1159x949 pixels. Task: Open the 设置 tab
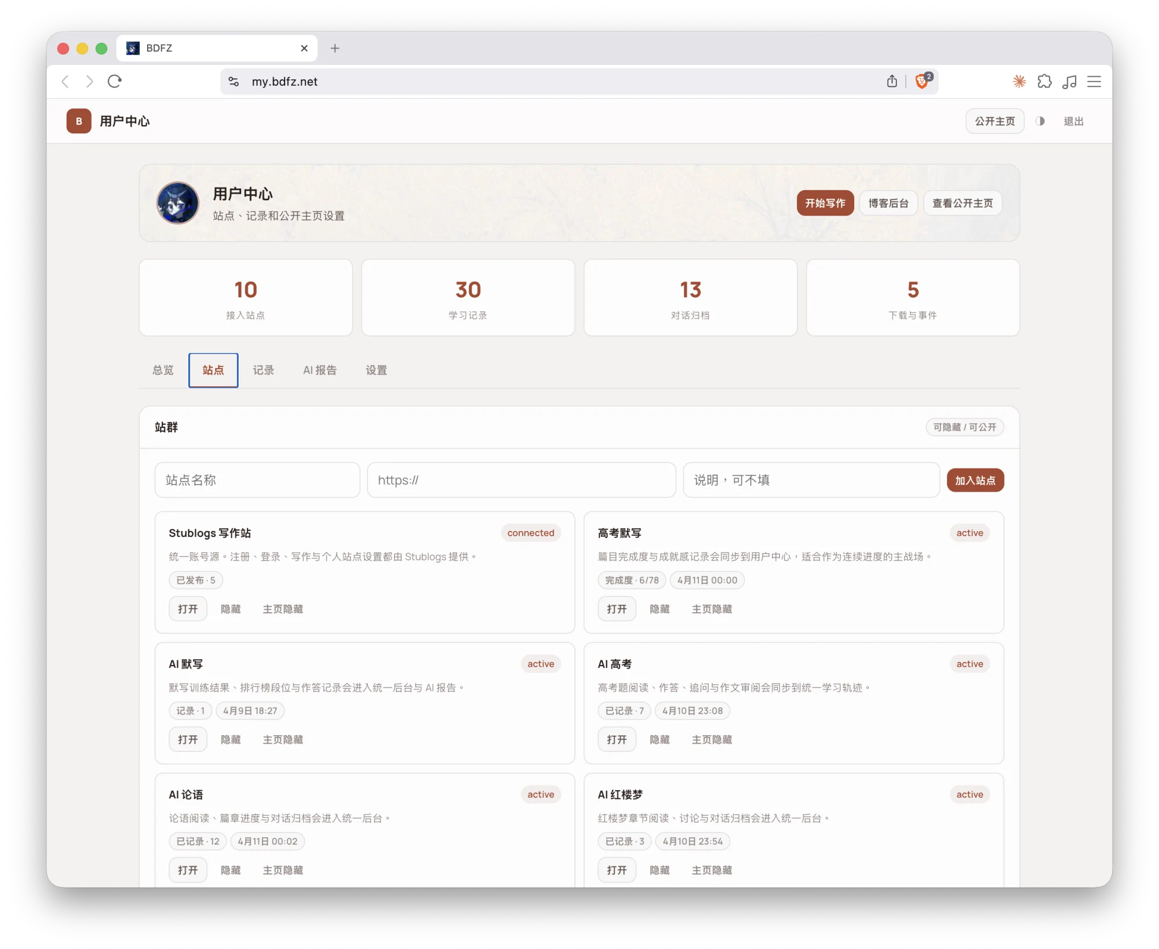point(376,370)
